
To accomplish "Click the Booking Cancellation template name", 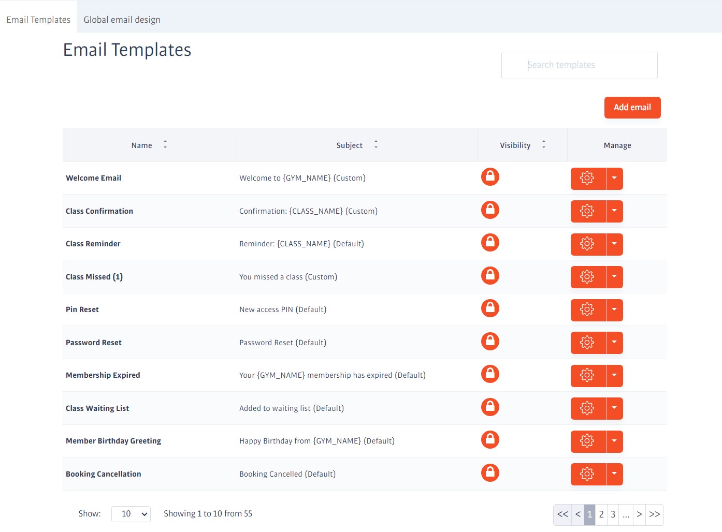I will click(x=104, y=474).
